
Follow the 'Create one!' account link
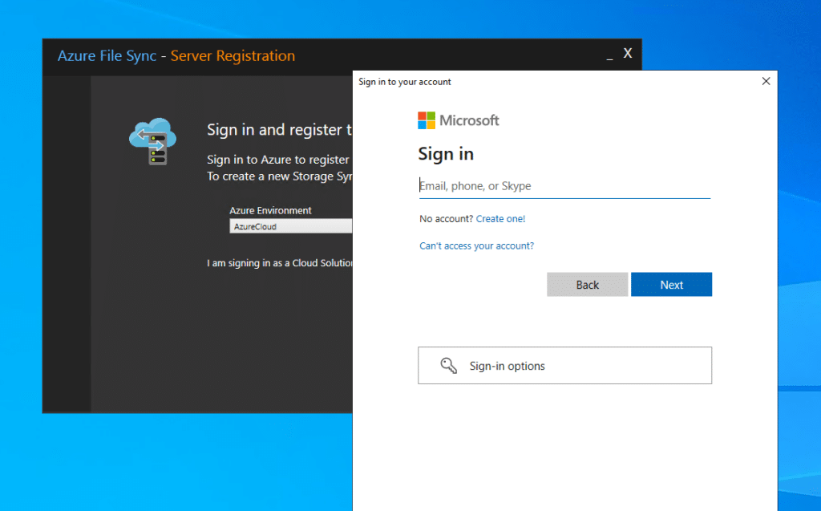point(500,218)
